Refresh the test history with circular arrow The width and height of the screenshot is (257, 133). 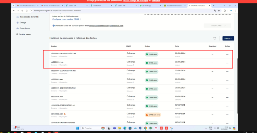pos(215,38)
